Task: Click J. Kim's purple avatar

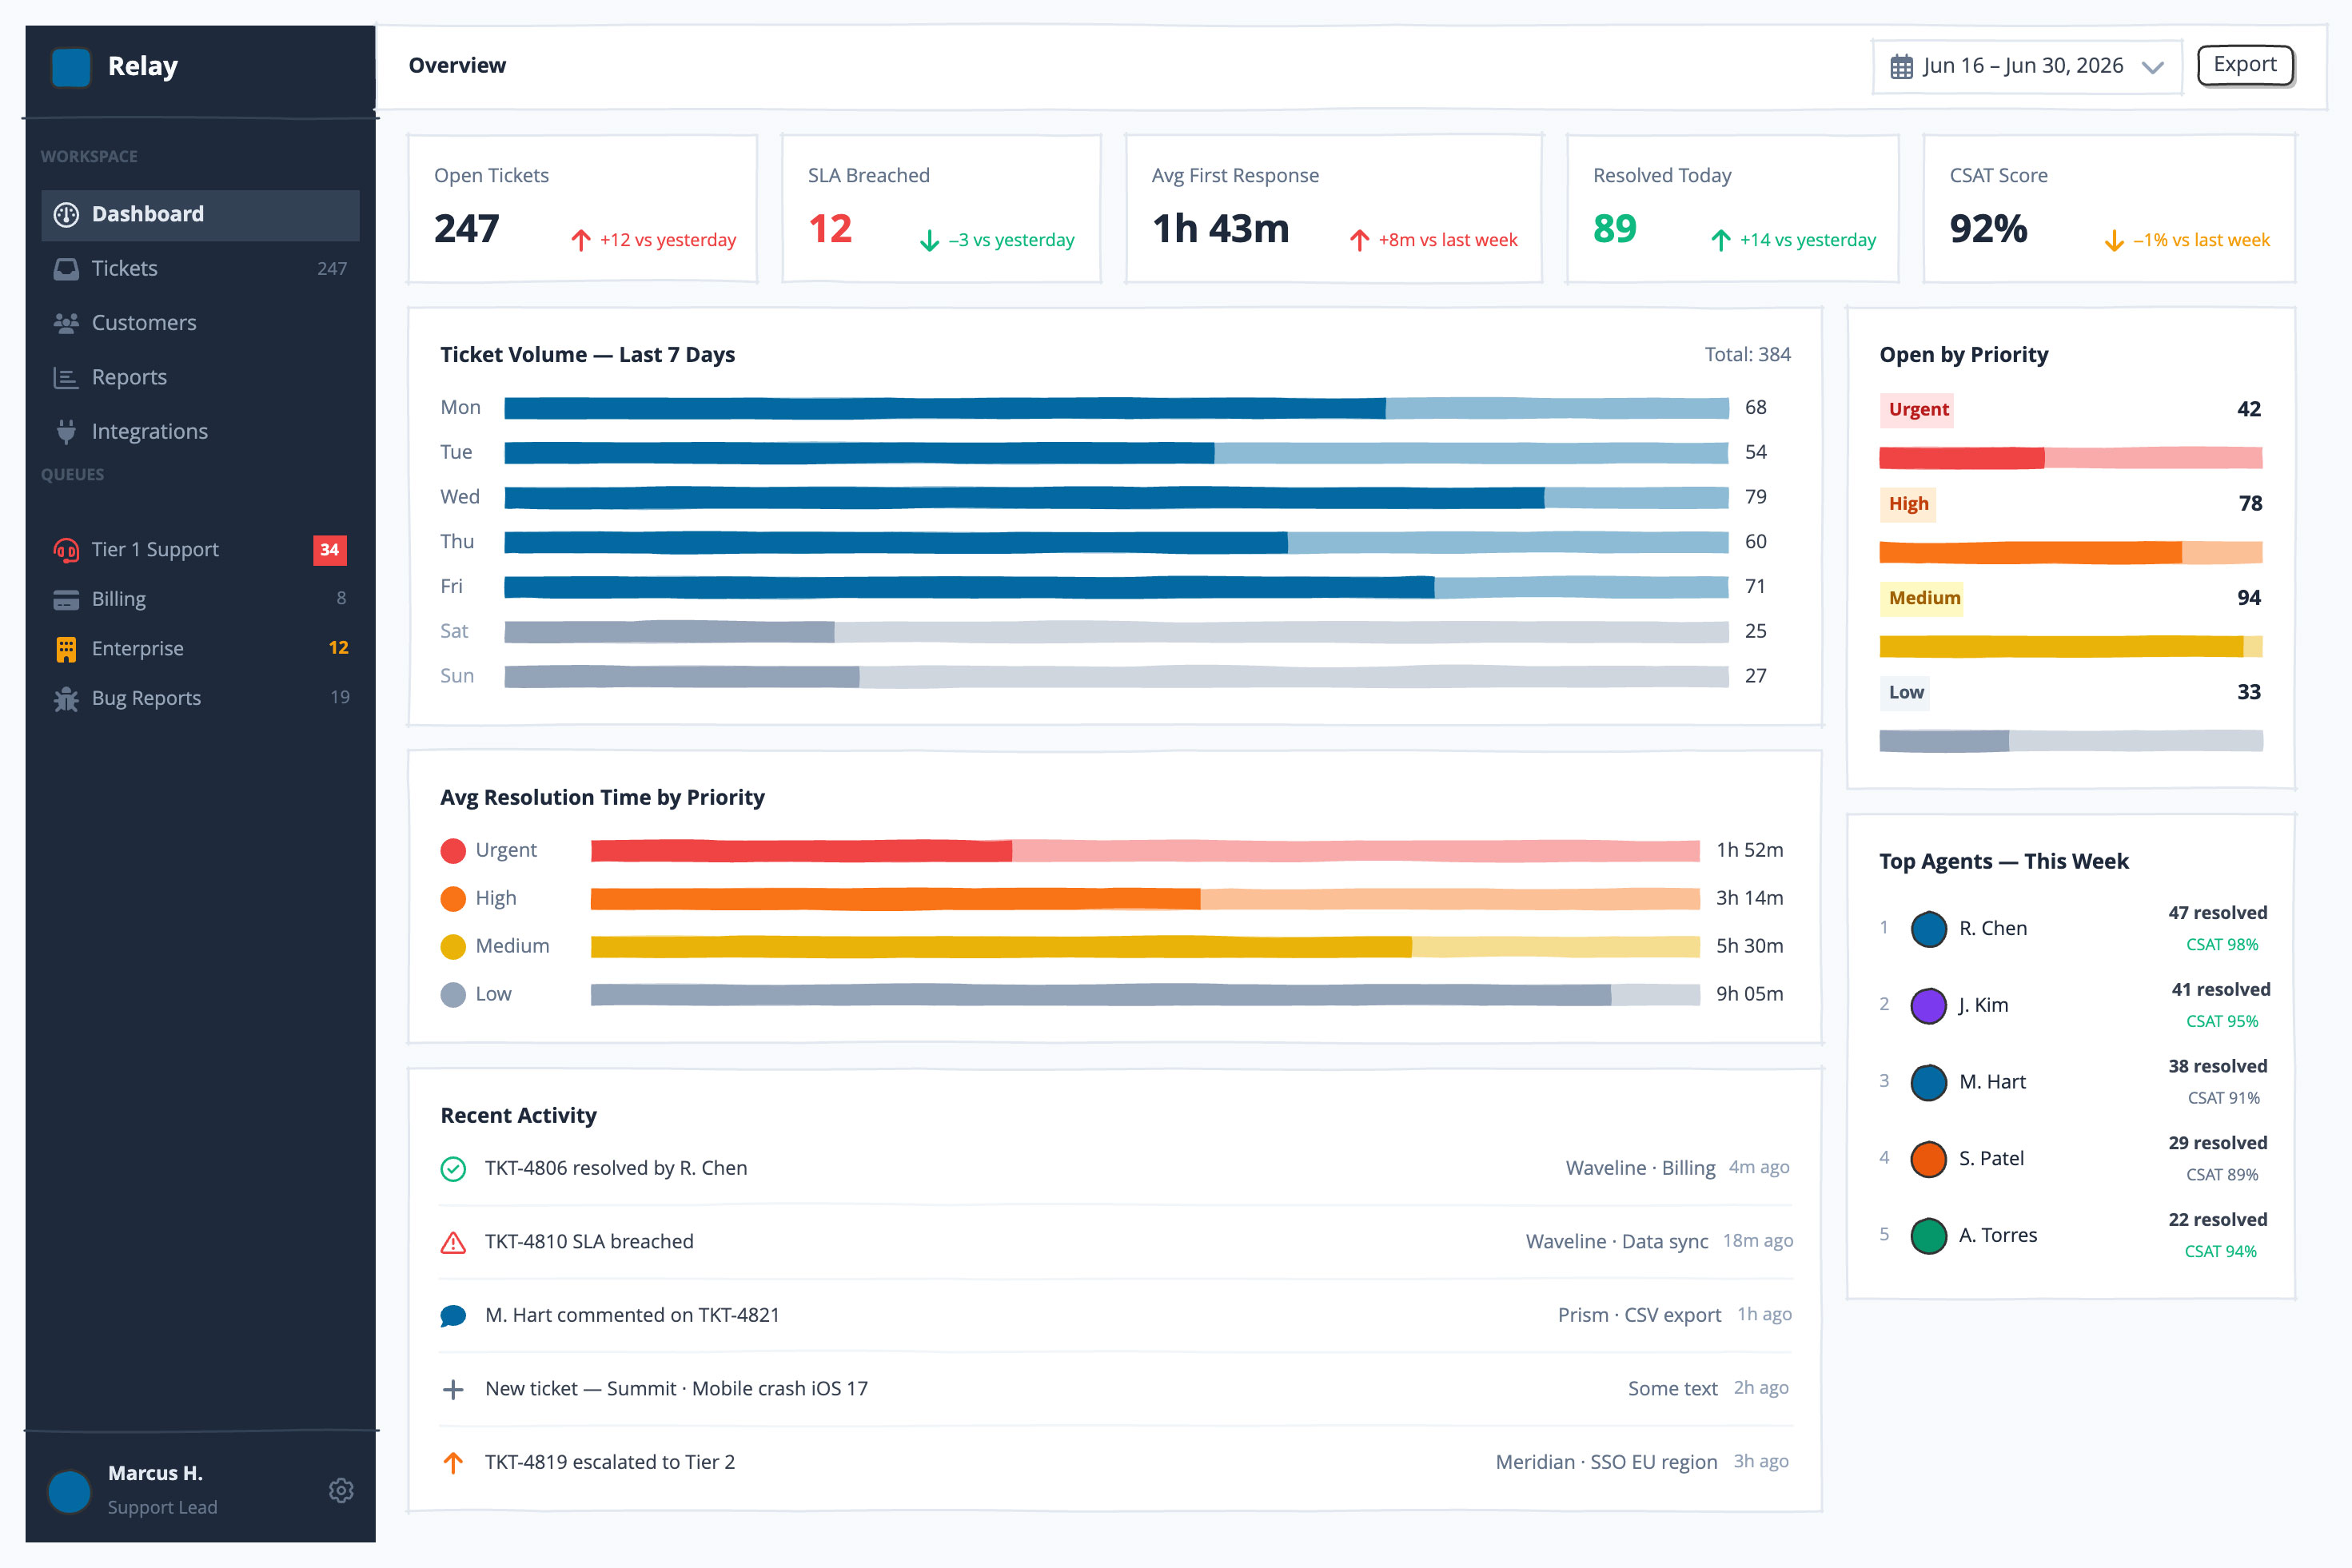Action: (1927, 1005)
